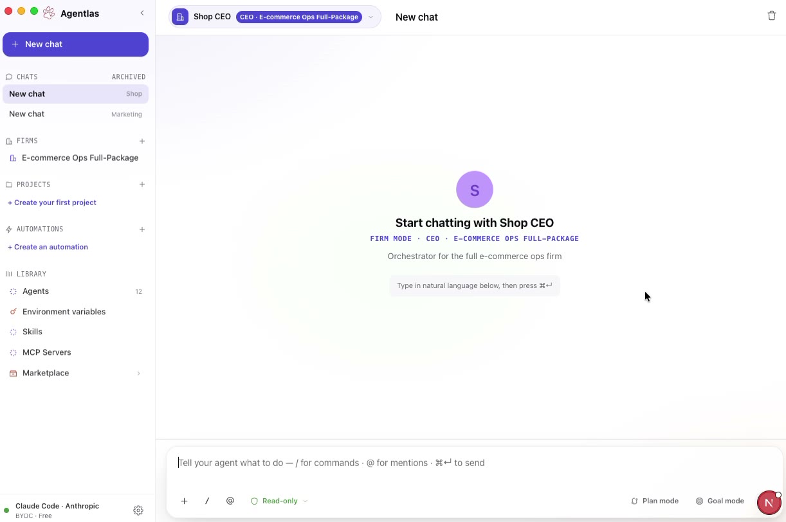The image size is (786, 522).
Task: Toggle Plan mode
Action: click(x=655, y=501)
